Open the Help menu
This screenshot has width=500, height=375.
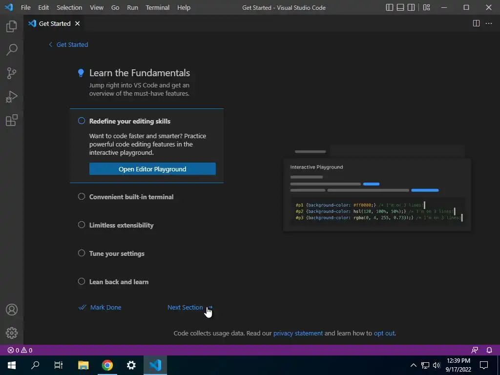point(184,7)
